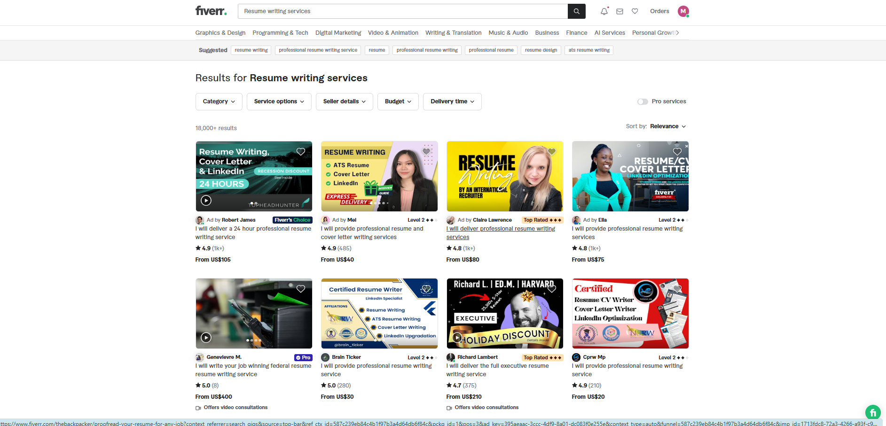Favorite Ella gig heart icon
The image size is (886, 426).
click(677, 152)
